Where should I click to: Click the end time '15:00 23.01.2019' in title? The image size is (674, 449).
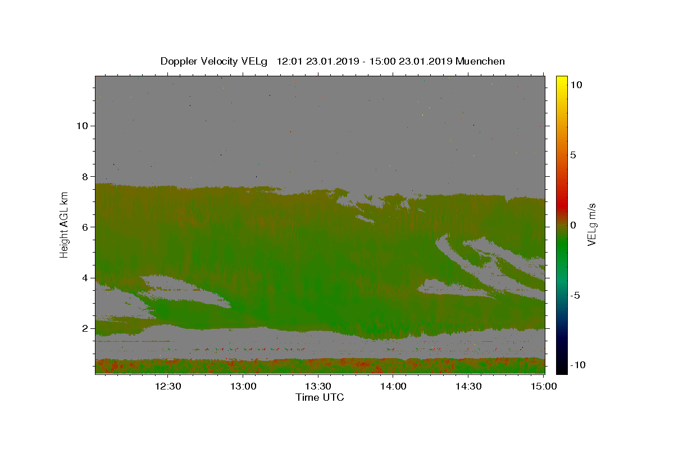409,61
